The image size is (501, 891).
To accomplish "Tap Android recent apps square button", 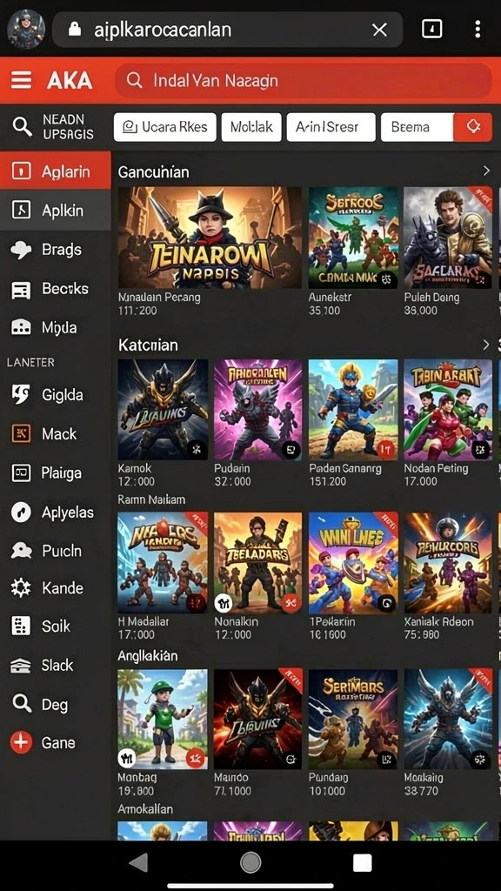I will click(x=363, y=862).
